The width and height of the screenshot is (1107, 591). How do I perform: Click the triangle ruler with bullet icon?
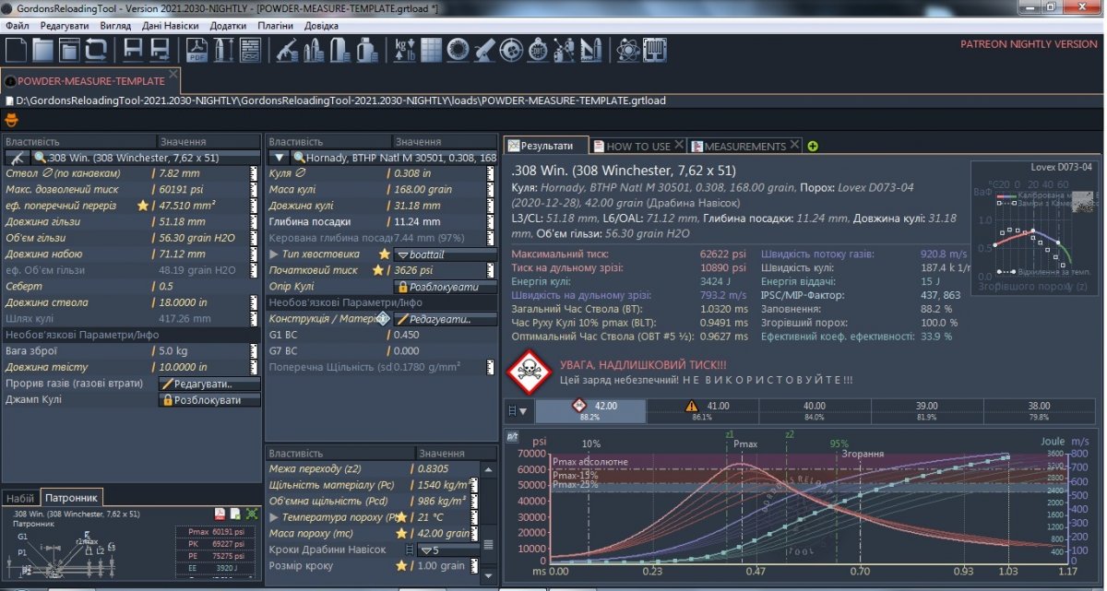(x=591, y=49)
